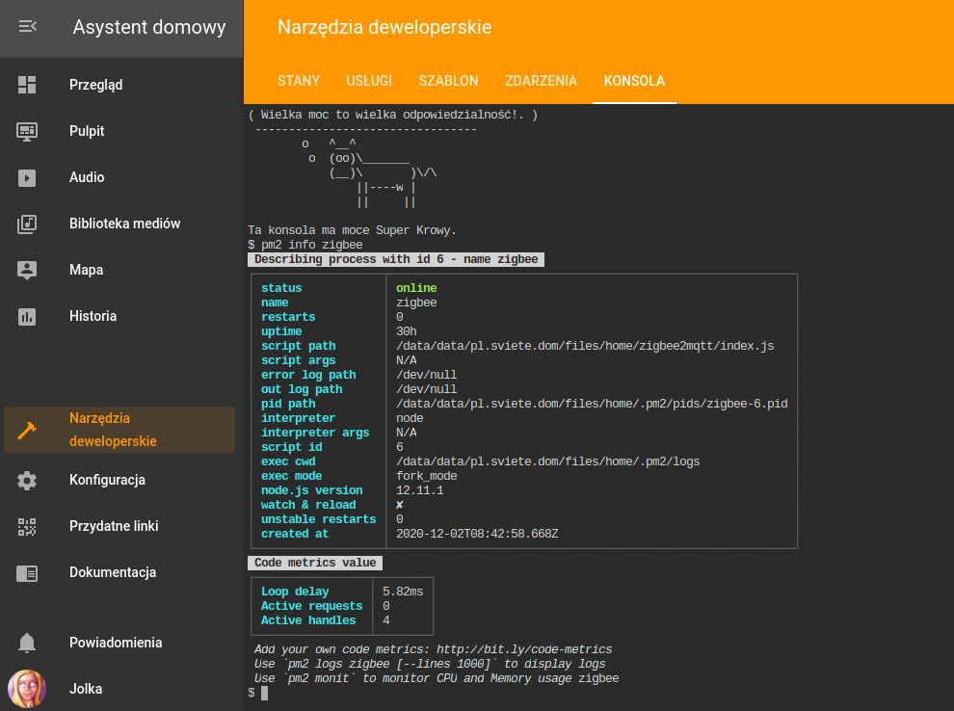This screenshot has height=711, width=954.
Task: Click the Historia chart icon
Action: point(27,316)
